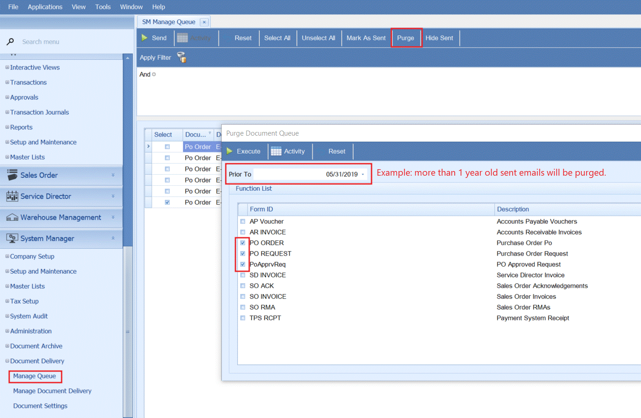This screenshot has width=641, height=418.
Task: Open the Warehouse Management icon
Action: coord(12,218)
